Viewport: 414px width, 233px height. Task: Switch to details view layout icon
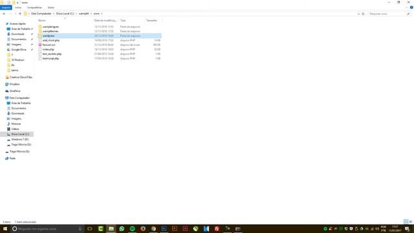click(x=406, y=221)
